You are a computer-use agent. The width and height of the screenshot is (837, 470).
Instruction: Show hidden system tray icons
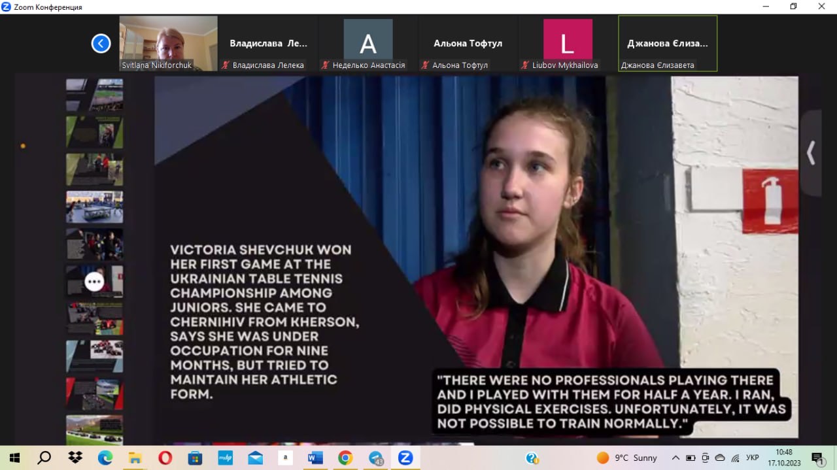pyautogui.click(x=675, y=458)
